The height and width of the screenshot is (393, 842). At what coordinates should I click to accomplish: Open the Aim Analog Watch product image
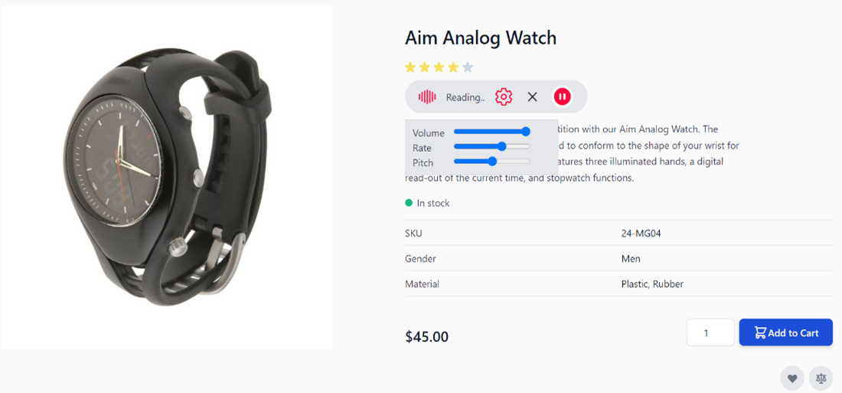tap(167, 176)
